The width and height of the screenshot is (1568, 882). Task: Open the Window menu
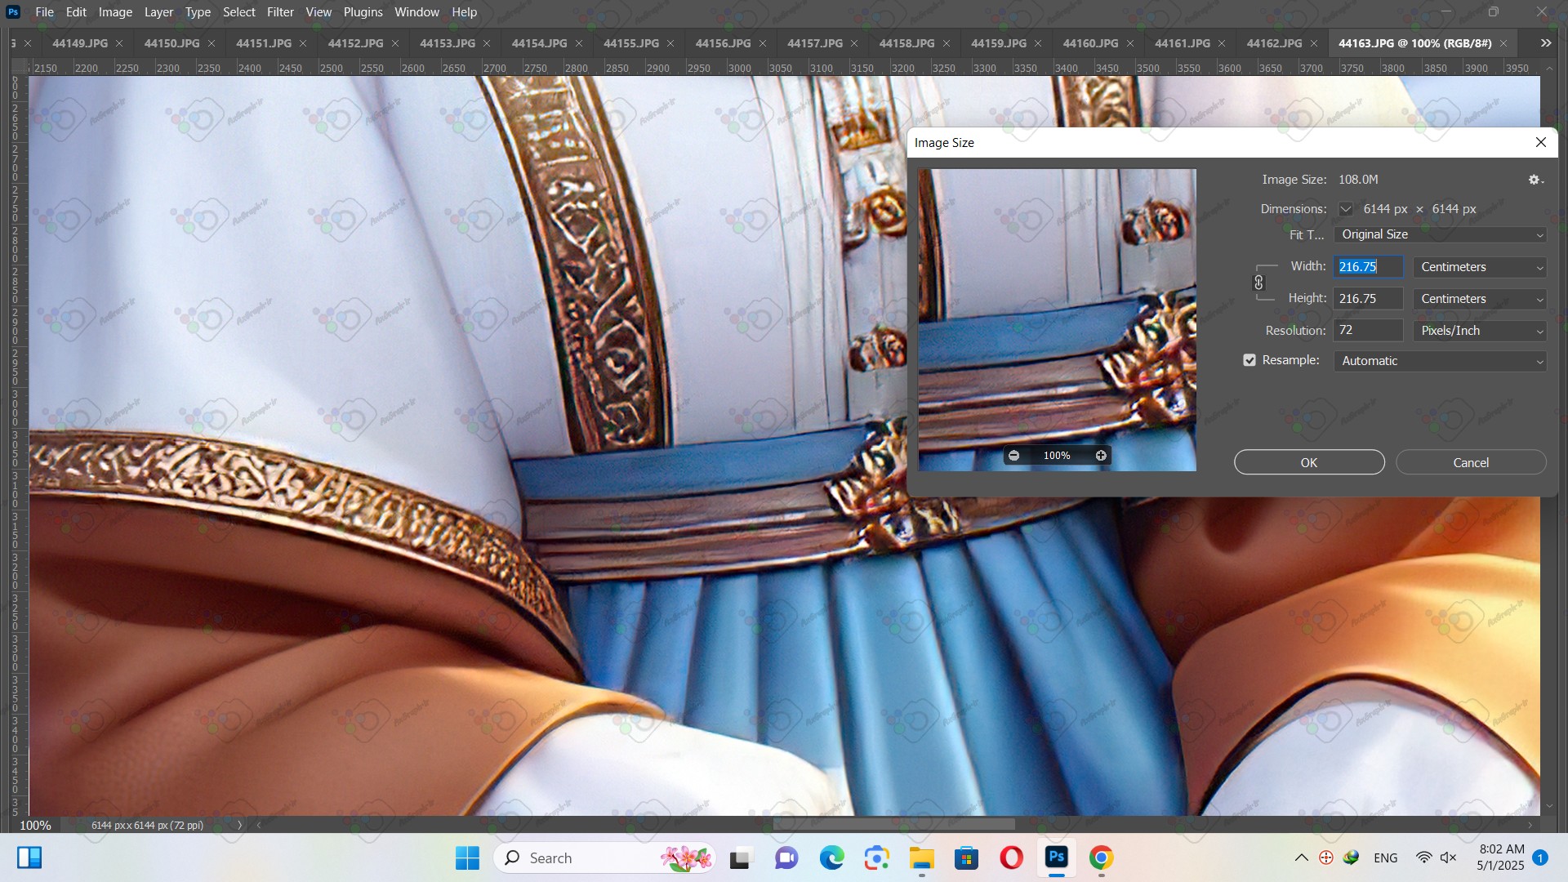[x=416, y=12]
